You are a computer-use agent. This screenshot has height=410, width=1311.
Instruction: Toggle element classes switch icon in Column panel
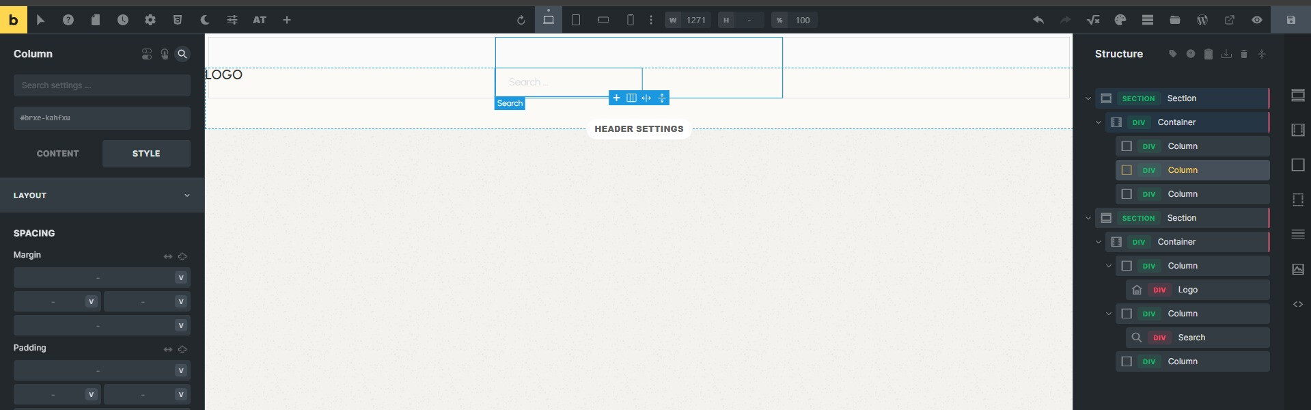[x=147, y=54]
